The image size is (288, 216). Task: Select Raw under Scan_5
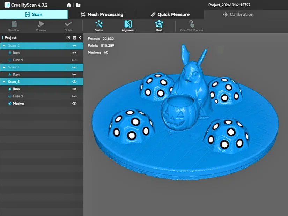tap(16, 89)
